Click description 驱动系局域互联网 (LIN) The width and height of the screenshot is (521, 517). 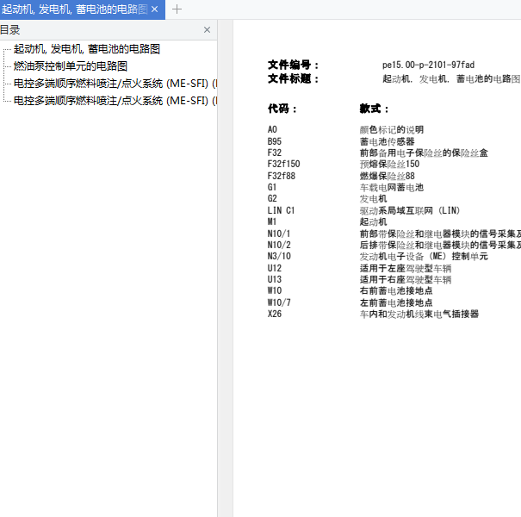point(410,210)
